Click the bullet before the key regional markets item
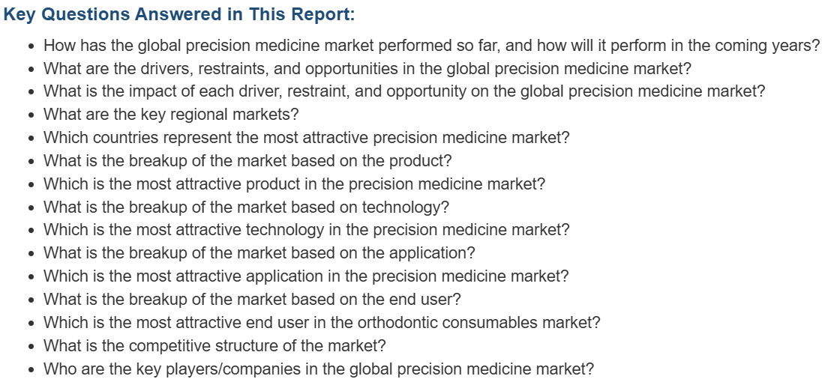 pyautogui.click(x=32, y=115)
